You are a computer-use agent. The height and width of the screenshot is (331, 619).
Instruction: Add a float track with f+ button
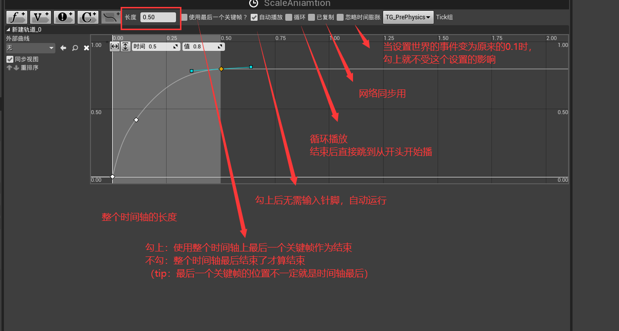16,17
